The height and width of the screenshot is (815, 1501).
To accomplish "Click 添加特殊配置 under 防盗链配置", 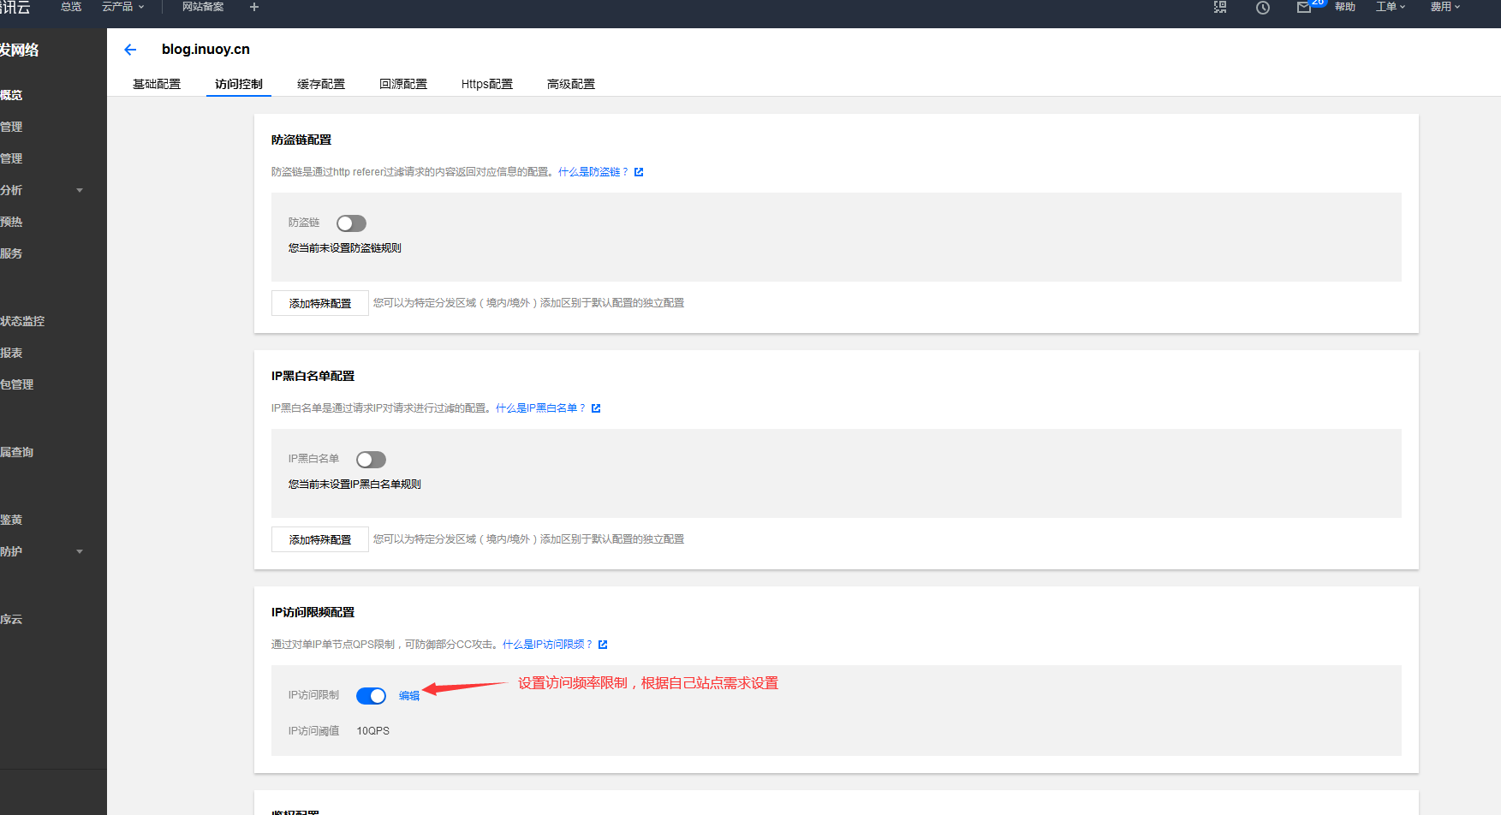I will pos(320,303).
